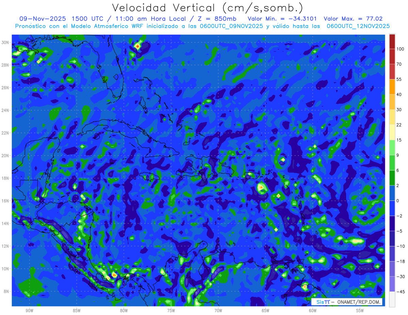Click the "85W" longitude label
Screen dimensions: 408x315
(x=76, y=311)
